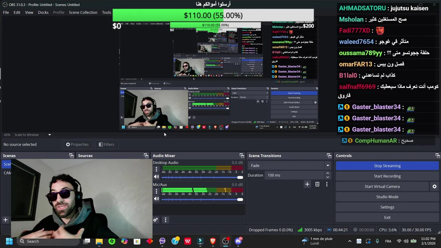Open Filmora from the taskbar
Screen dimensions: 441x248
[x=200, y=241]
